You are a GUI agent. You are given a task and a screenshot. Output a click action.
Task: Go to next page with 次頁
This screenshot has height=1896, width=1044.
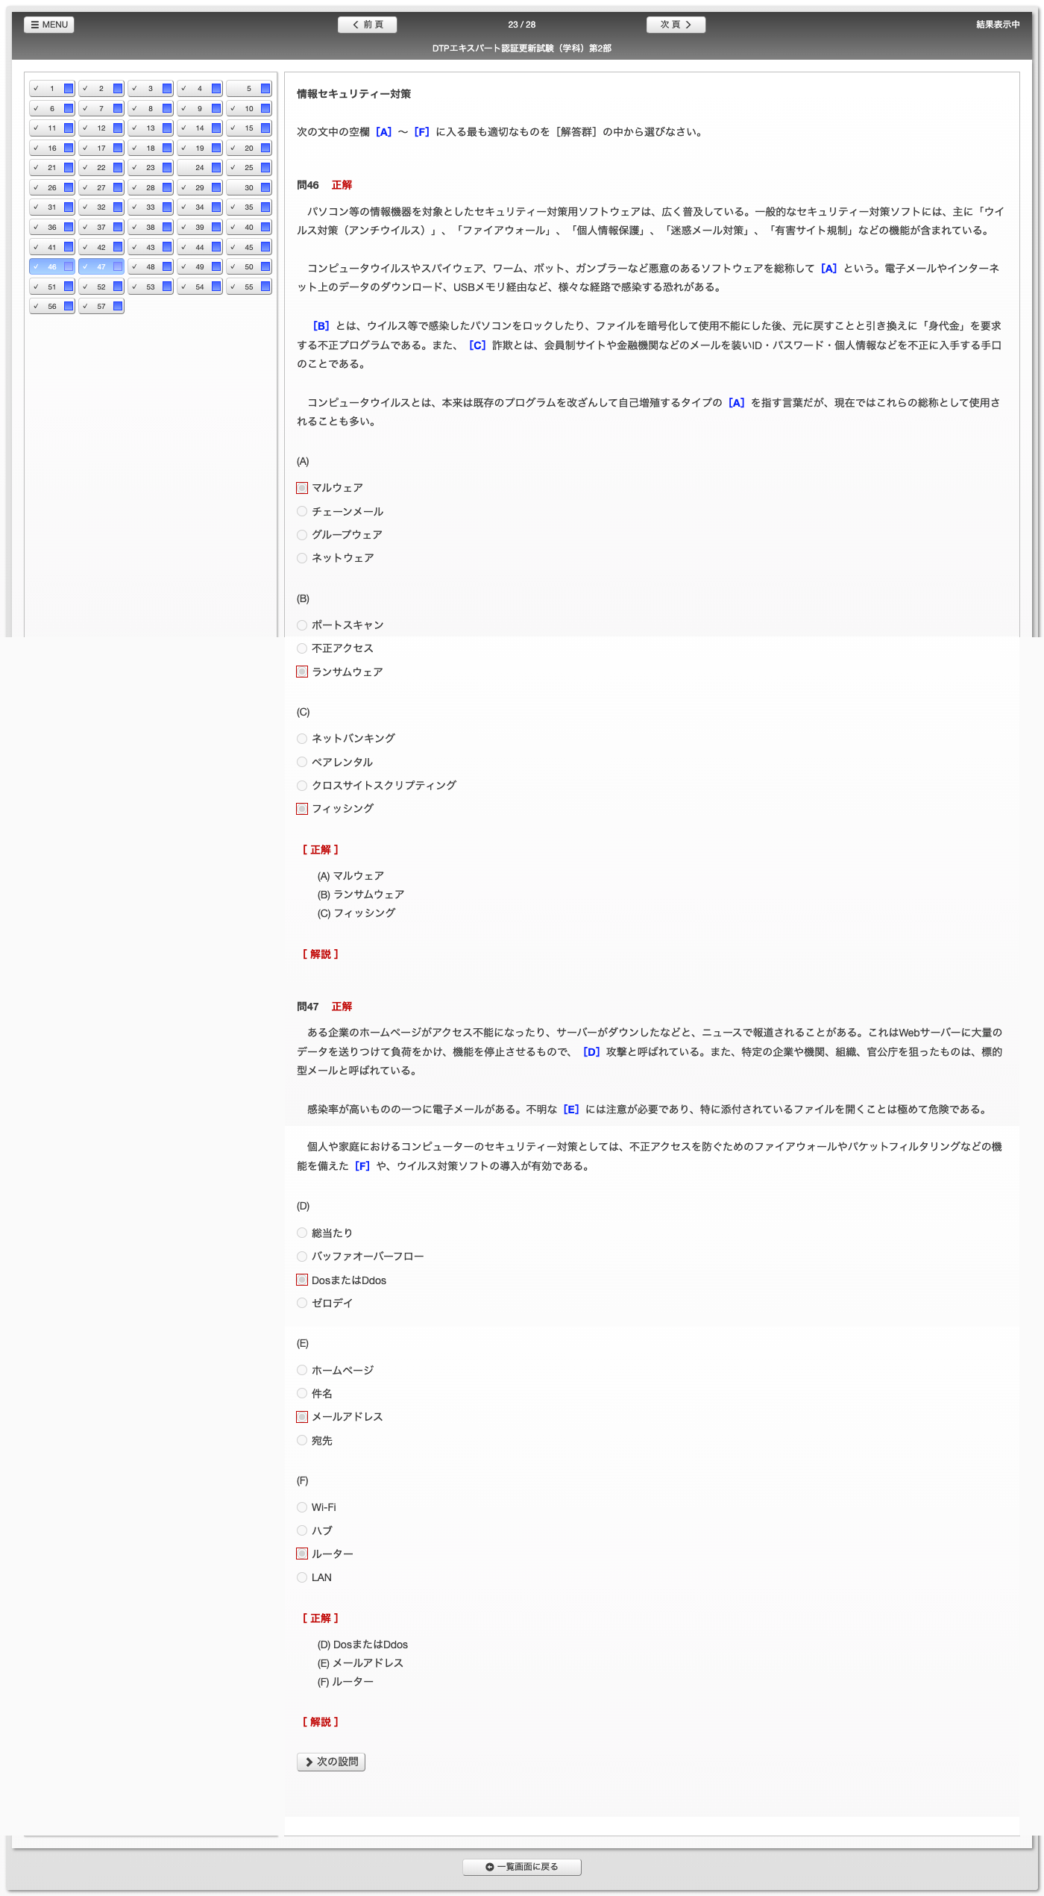676,25
